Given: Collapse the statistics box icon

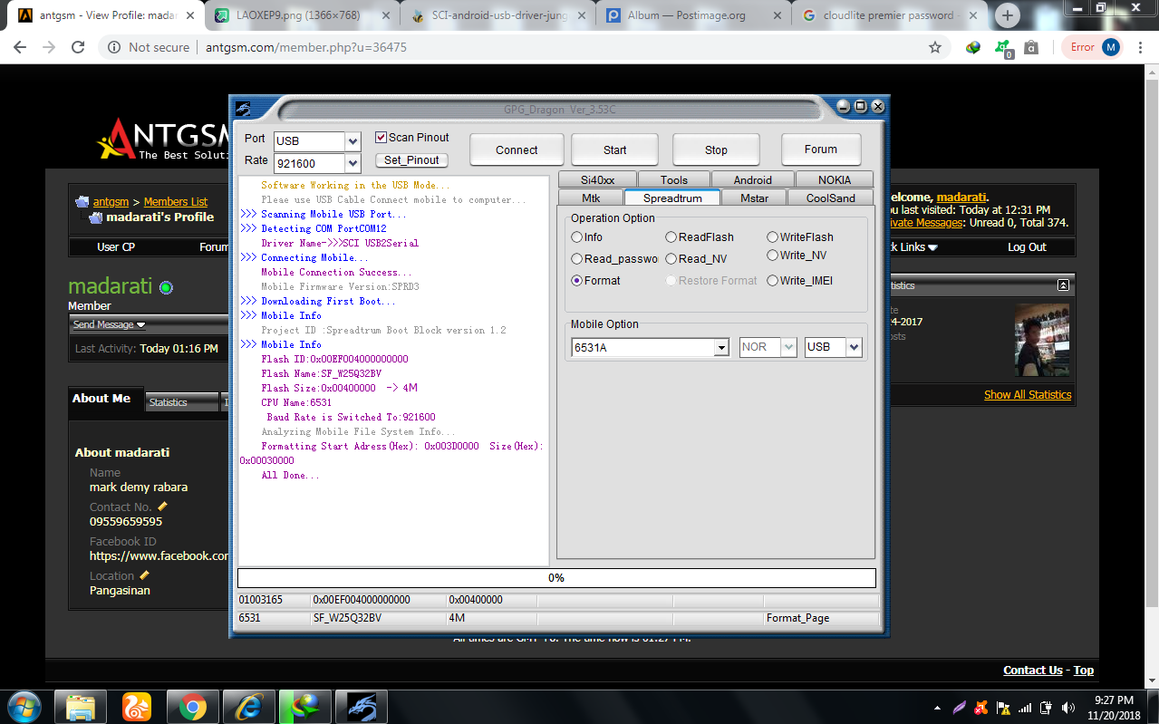Looking at the screenshot, I should [1063, 285].
